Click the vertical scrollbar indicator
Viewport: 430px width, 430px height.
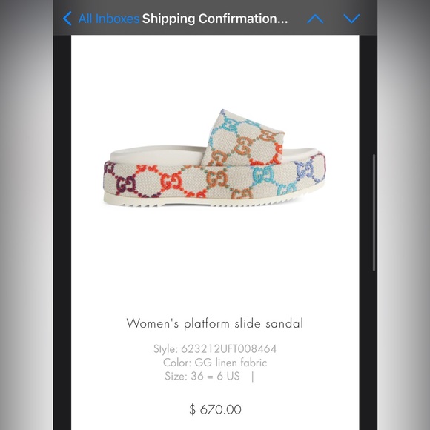click(x=374, y=213)
